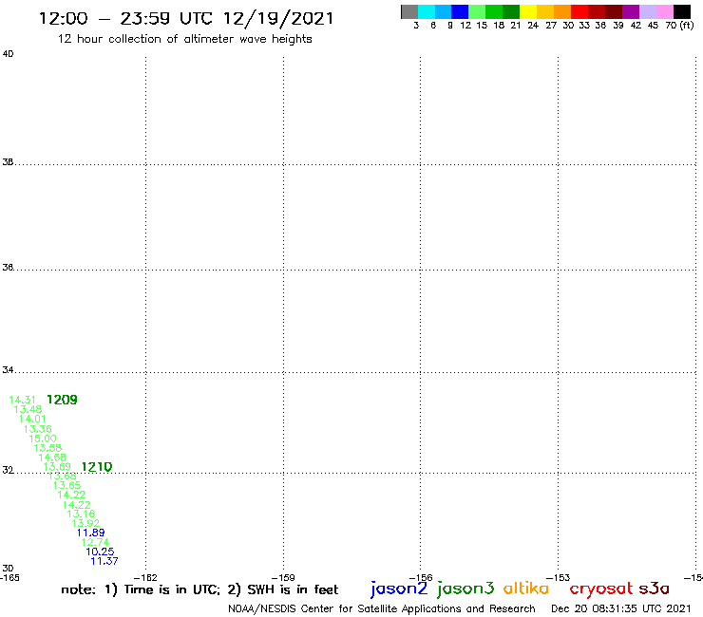Click the cyan swatch in the wave height legend
Viewport: 703px width, 617px height.
pos(427,11)
